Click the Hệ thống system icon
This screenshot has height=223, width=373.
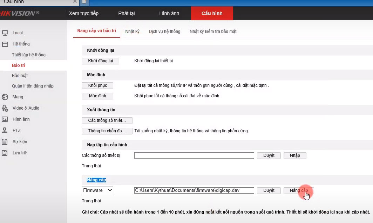tap(5, 44)
